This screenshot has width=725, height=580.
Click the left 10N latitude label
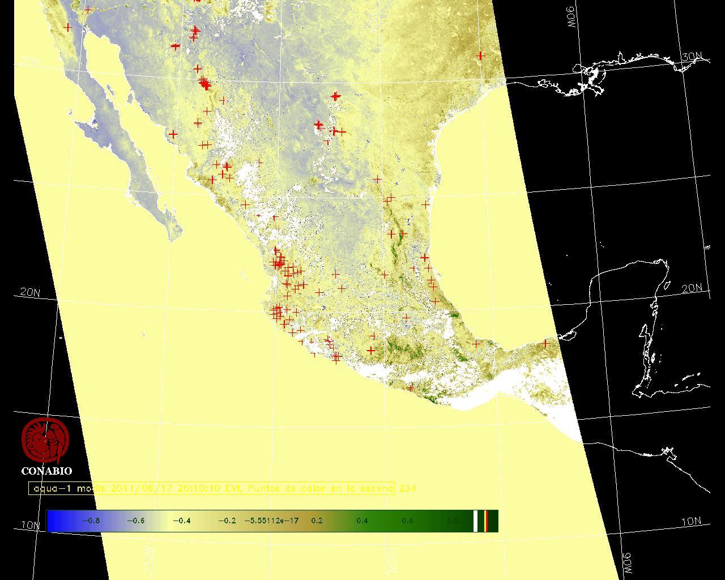point(31,525)
